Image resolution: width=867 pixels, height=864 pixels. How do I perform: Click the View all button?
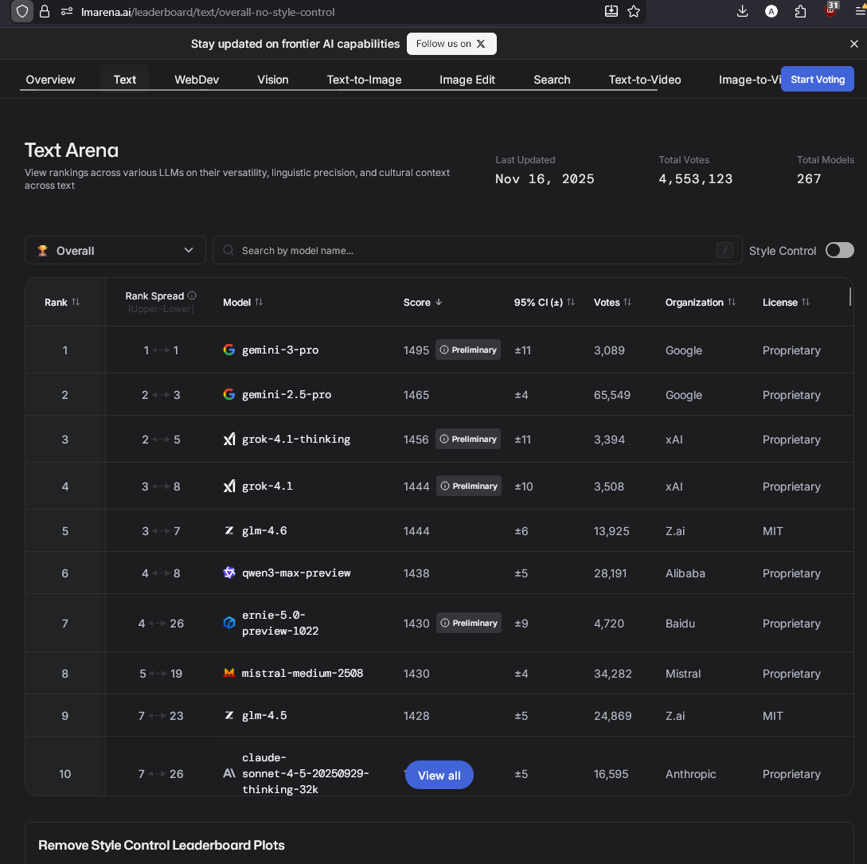pos(439,775)
